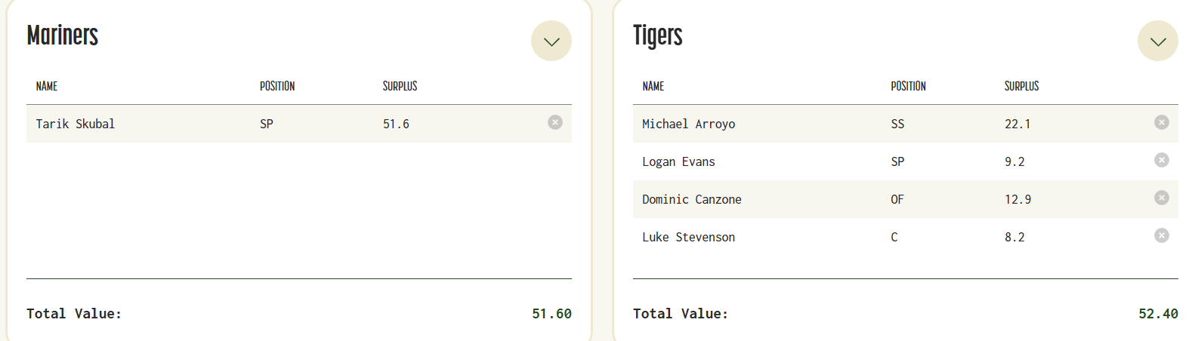Click the Mariners Surplus column header
Viewport: 1189px width, 341px height.
pyautogui.click(x=400, y=86)
